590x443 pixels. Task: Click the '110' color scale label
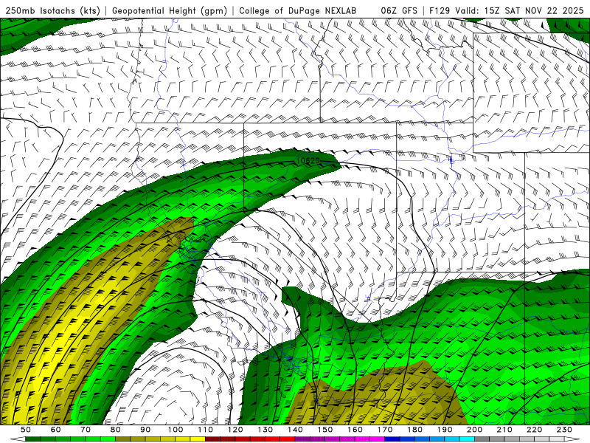(x=205, y=430)
